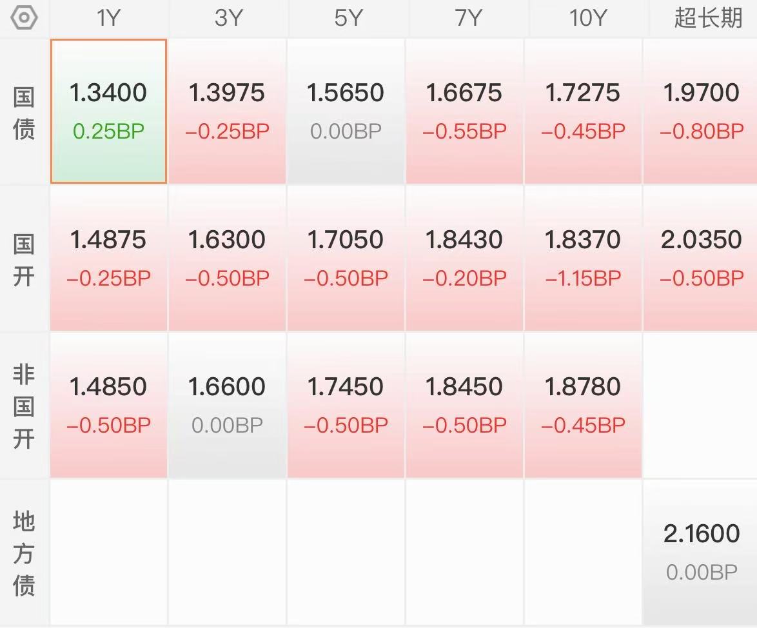Click the 国债 超长期 cell 1.9700

(x=700, y=111)
